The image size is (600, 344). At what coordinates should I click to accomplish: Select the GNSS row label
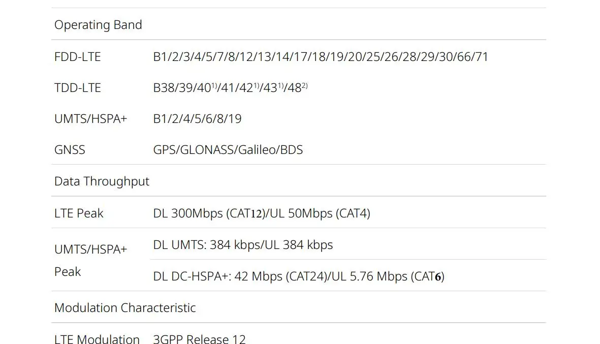[x=70, y=150]
